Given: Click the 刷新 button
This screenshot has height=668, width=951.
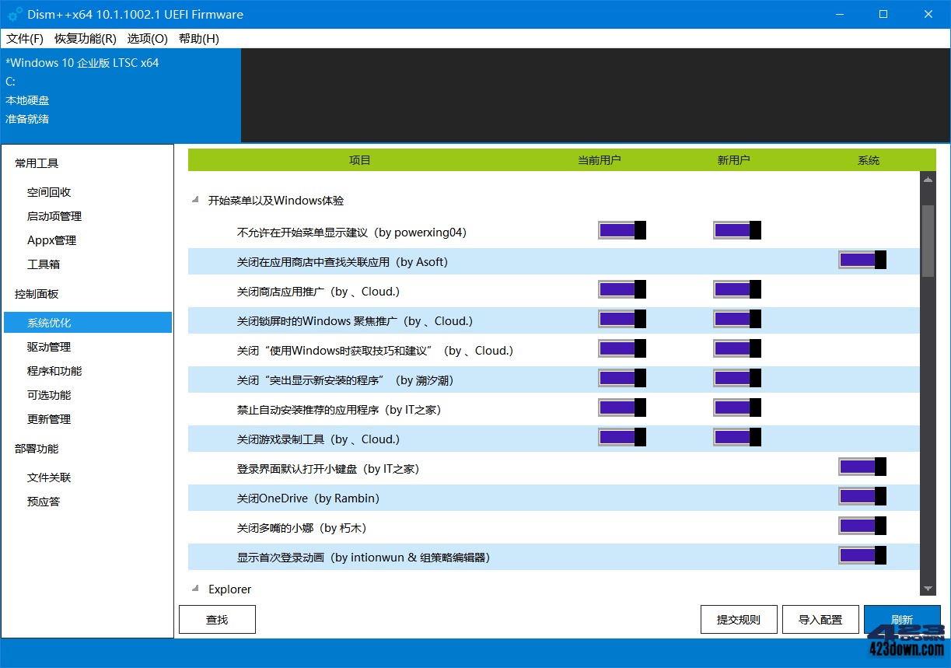Looking at the screenshot, I should point(902,619).
